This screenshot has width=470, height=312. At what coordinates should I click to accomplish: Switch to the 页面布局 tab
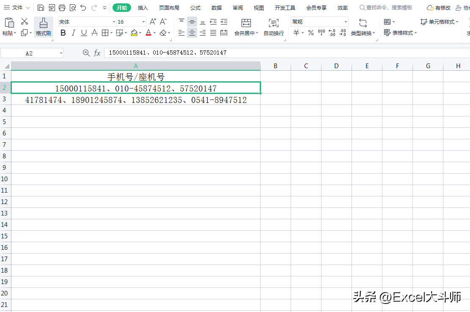pos(169,8)
